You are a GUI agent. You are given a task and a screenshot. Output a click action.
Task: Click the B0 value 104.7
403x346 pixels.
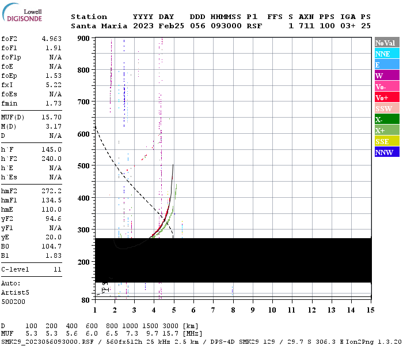pyautogui.click(x=52, y=247)
